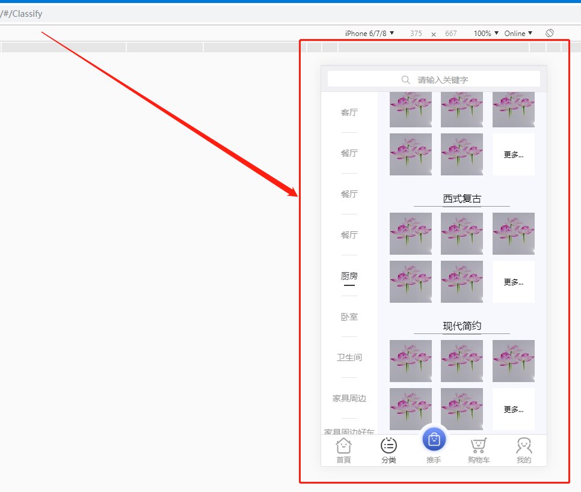
Task: Click the /#/Classify URL in address bar
Action: click(22, 14)
